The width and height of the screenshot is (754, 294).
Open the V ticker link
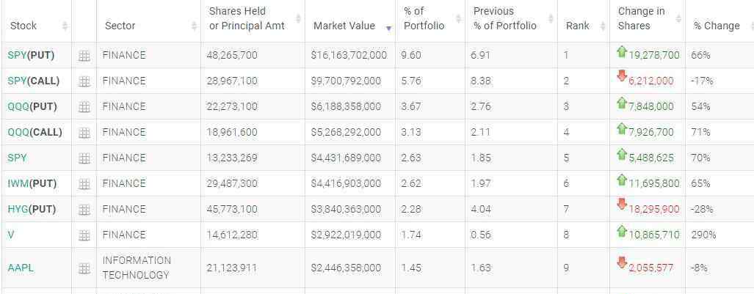10,235
